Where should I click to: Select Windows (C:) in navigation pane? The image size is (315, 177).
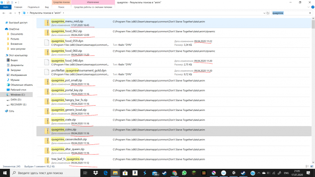coord(18,94)
